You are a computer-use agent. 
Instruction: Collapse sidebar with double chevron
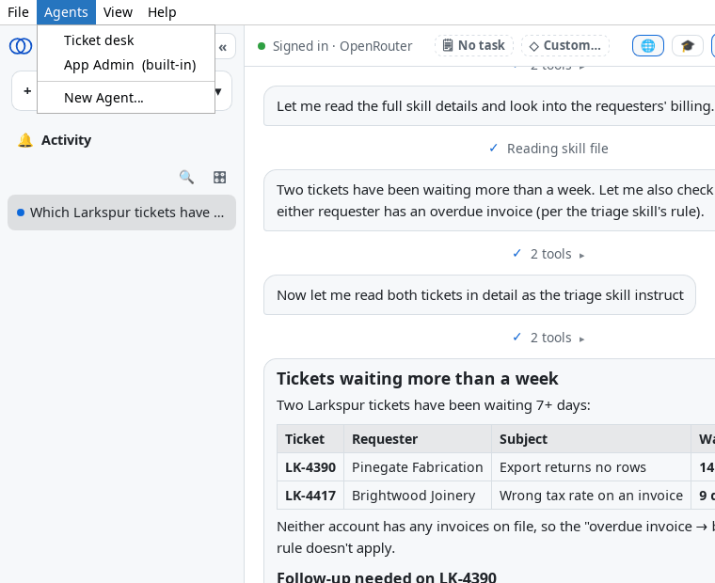click(x=223, y=47)
